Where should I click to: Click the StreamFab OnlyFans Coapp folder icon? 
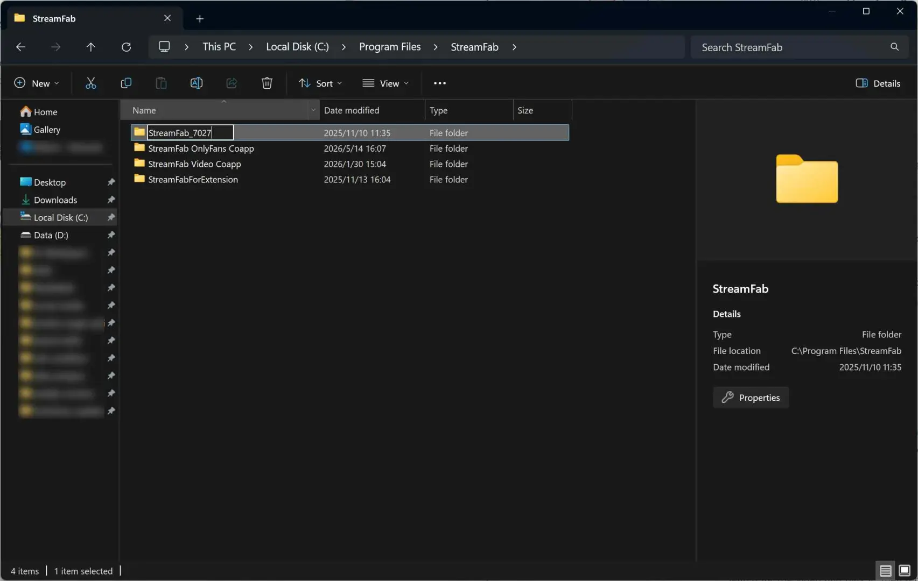coord(139,147)
